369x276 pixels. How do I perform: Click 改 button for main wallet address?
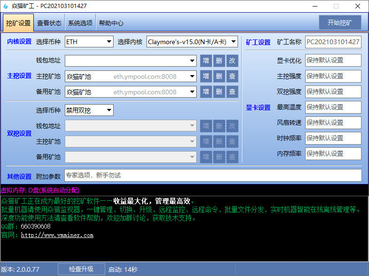232,61
